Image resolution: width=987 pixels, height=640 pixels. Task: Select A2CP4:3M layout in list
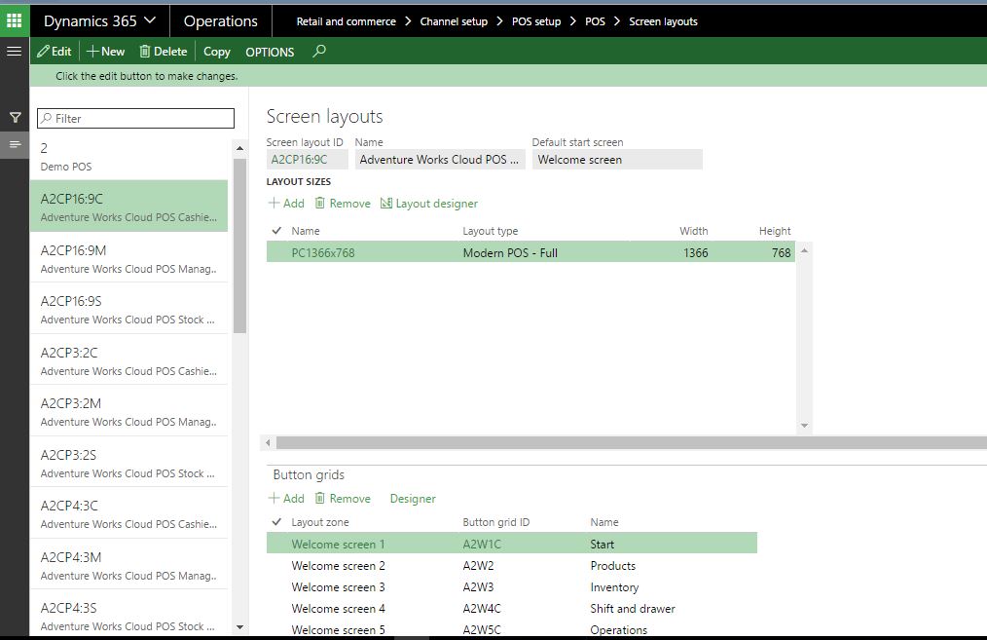129,566
